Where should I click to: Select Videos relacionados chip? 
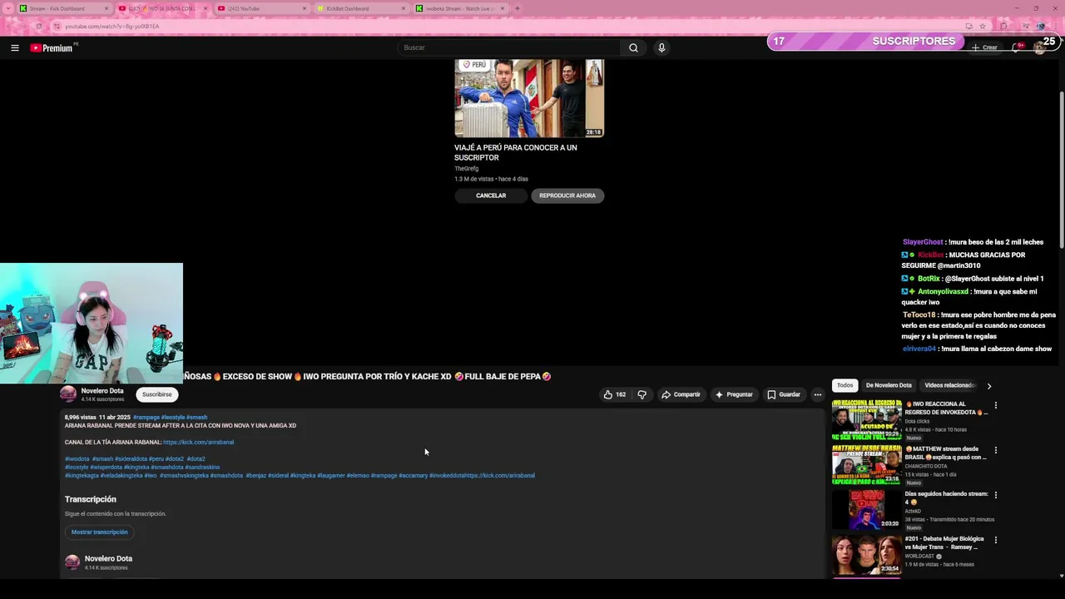coord(949,385)
